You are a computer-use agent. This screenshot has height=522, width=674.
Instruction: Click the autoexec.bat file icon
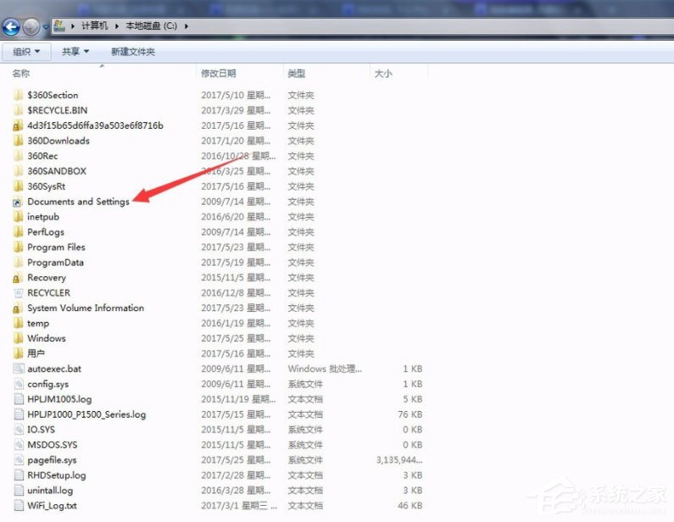(19, 369)
